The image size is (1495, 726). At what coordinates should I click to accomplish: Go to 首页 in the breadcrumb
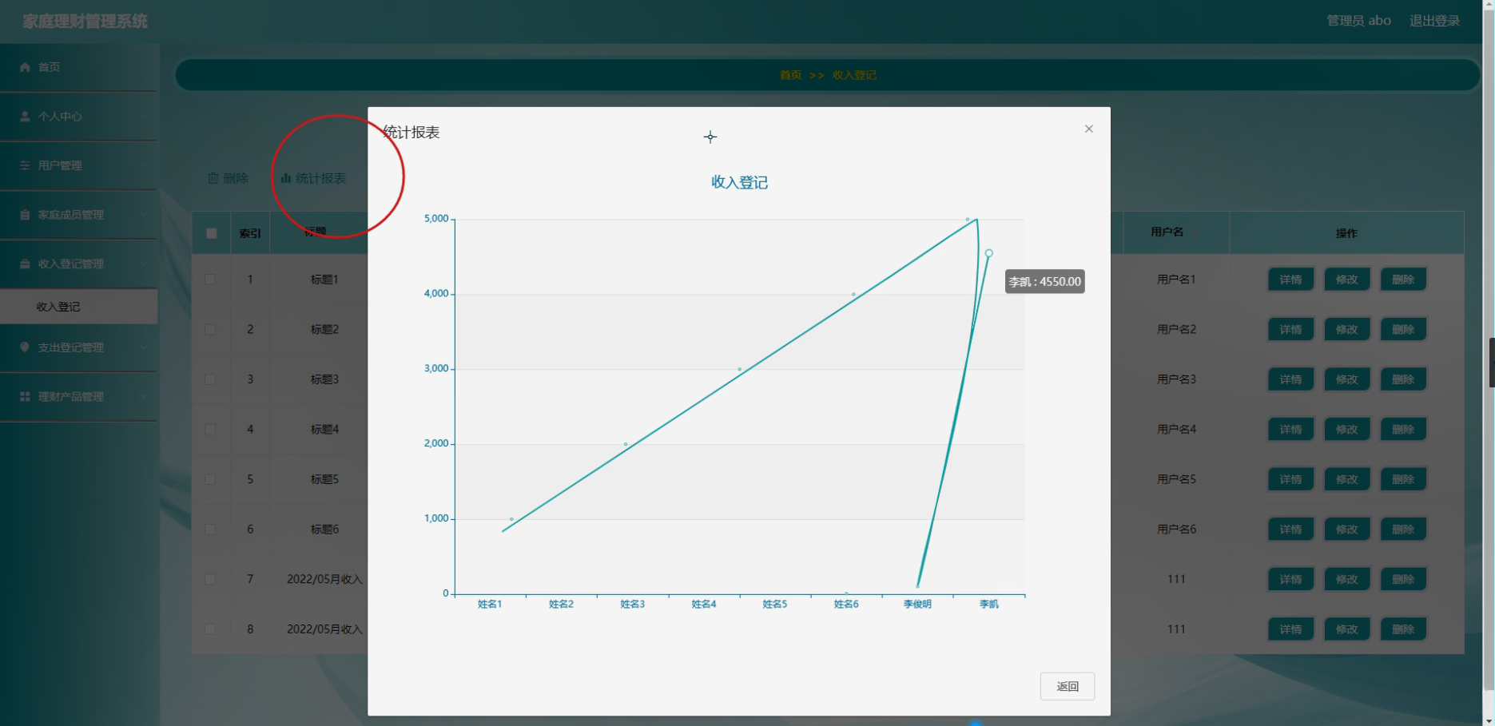[x=790, y=75]
